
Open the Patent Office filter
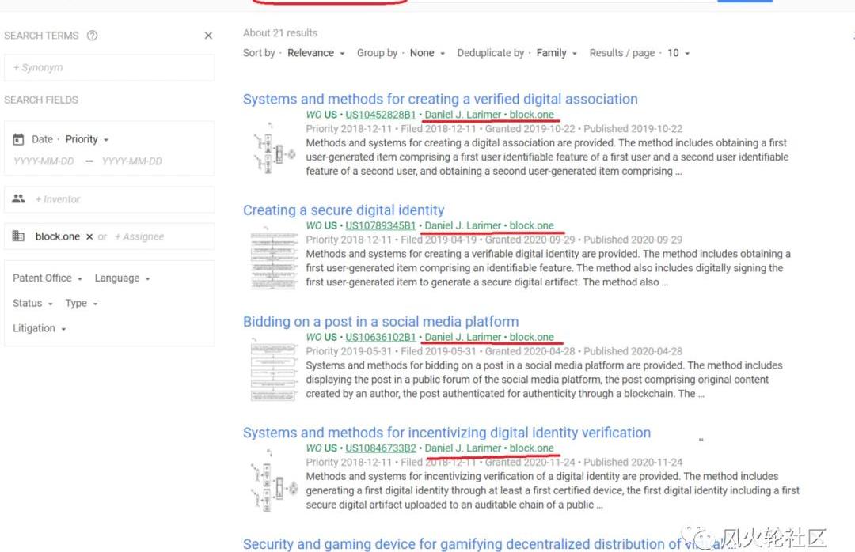click(x=47, y=278)
